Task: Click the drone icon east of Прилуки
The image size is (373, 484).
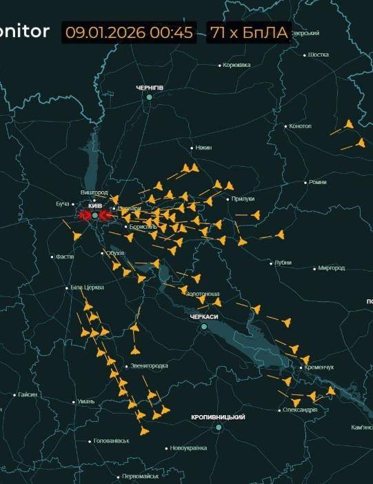Action: point(256,215)
